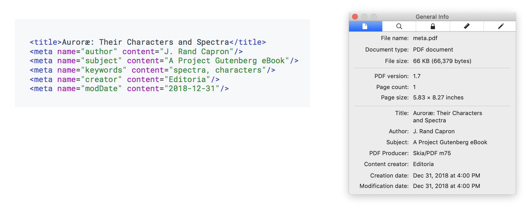Select the General Info document tab icon
The width and height of the screenshot is (529, 217).
pos(365,26)
